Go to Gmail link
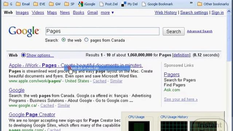The image size is (233, 131). point(92,13)
